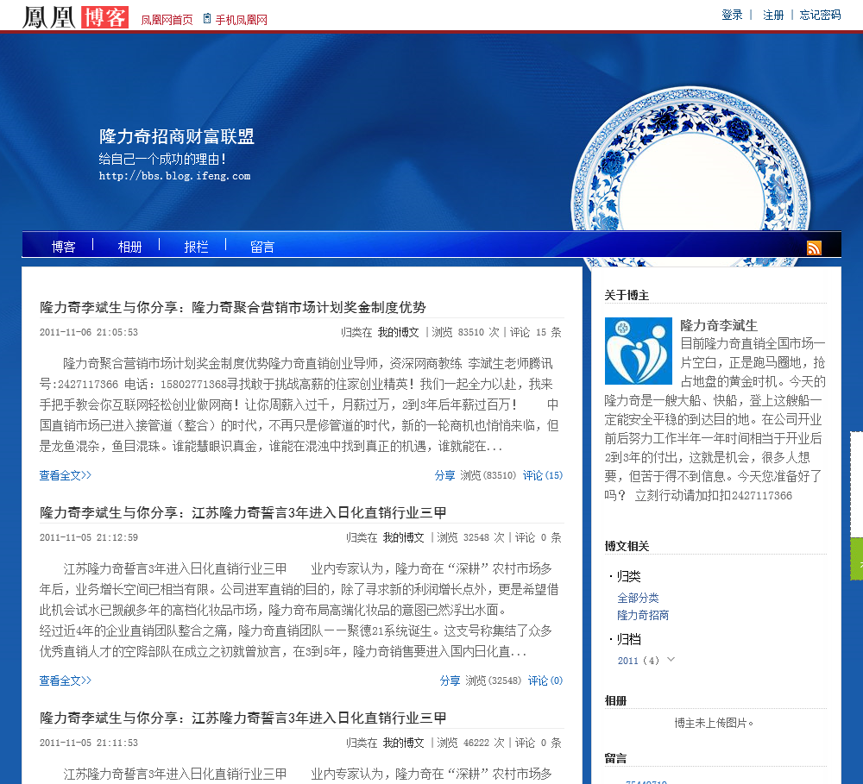Go to the 留言 tab
This screenshot has height=784, width=863.
tap(262, 247)
